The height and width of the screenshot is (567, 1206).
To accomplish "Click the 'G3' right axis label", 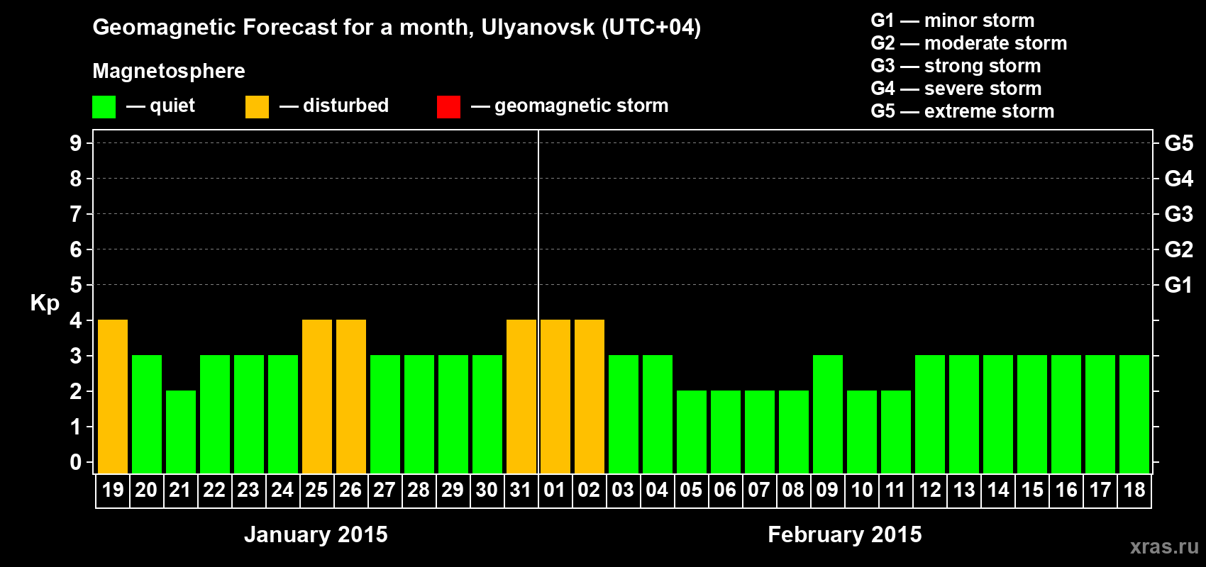I will pyautogui.click(x=1179, y=214).
